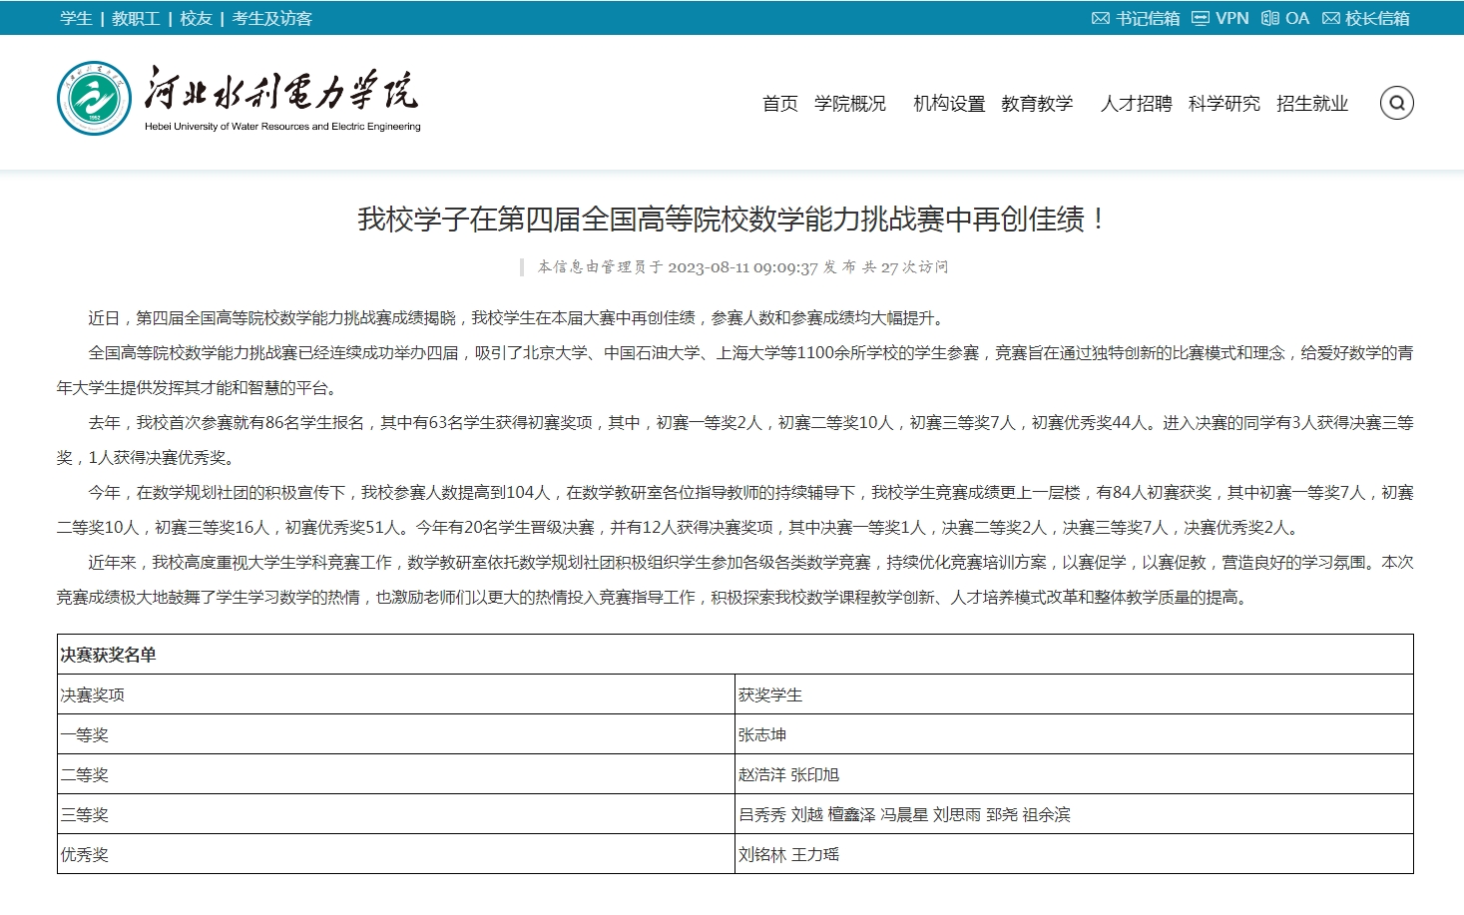Open the 学院概况 navigation menu

pyautogui.click(x=851, y=103)
